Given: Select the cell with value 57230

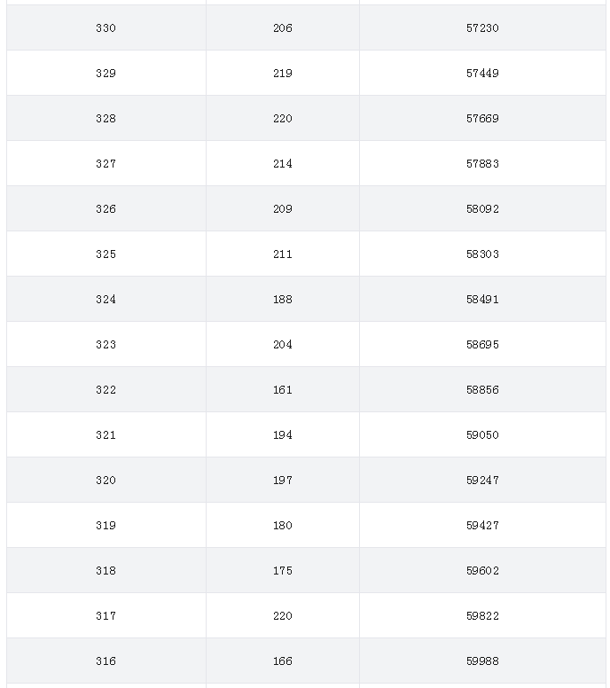Looking at the screenshot, I should (x=482, y=28).
